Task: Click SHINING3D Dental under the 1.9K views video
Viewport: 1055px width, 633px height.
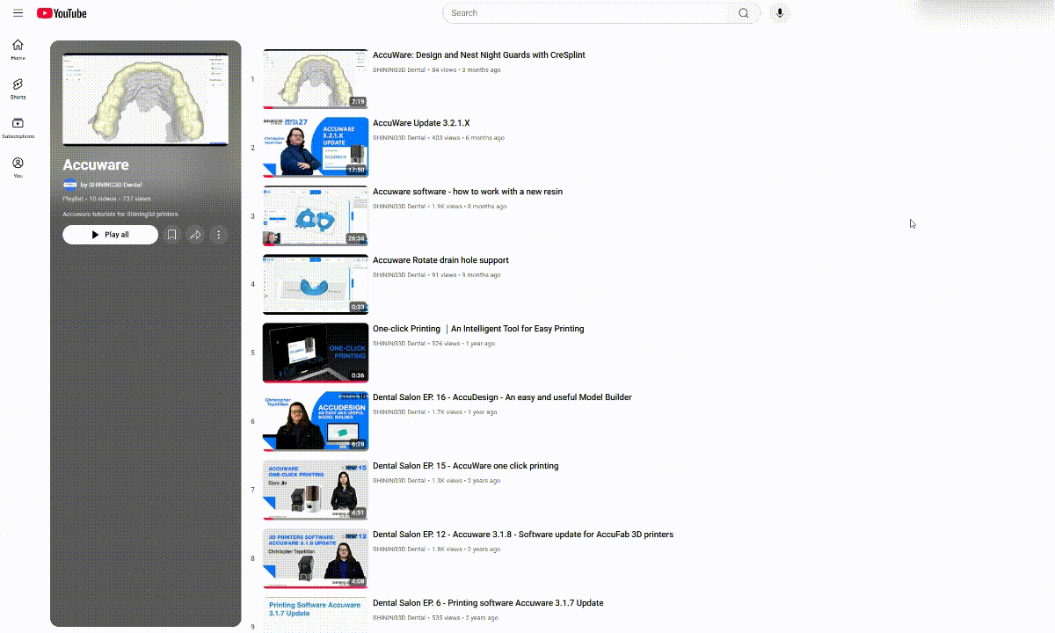Action: [x=399, y=207]
